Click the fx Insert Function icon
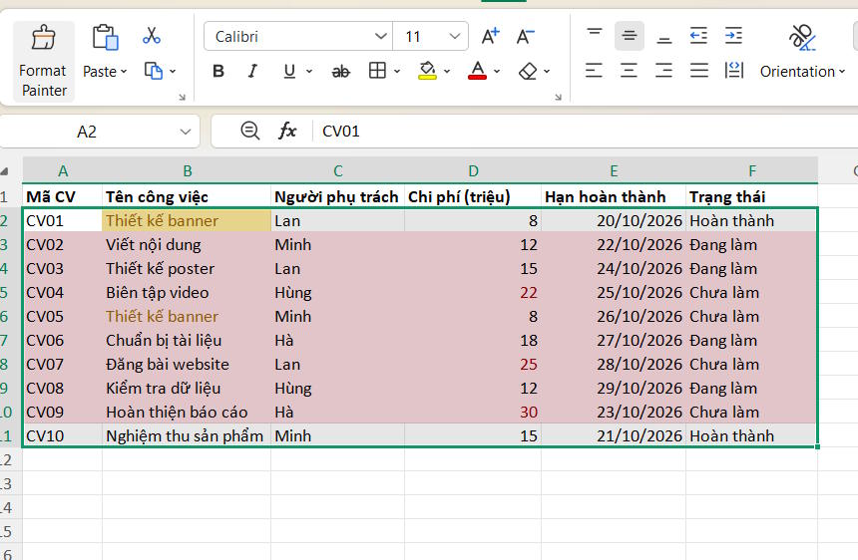Image resolution: width=858 pixels, height=560 pixels. pos(287,131)
